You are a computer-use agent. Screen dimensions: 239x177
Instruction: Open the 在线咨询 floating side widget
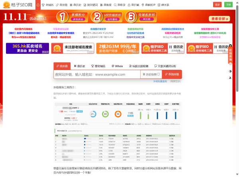(230, 55)
